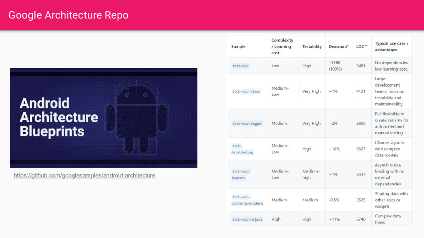
Task: Click the Testability column header
Action: point(312,46)
